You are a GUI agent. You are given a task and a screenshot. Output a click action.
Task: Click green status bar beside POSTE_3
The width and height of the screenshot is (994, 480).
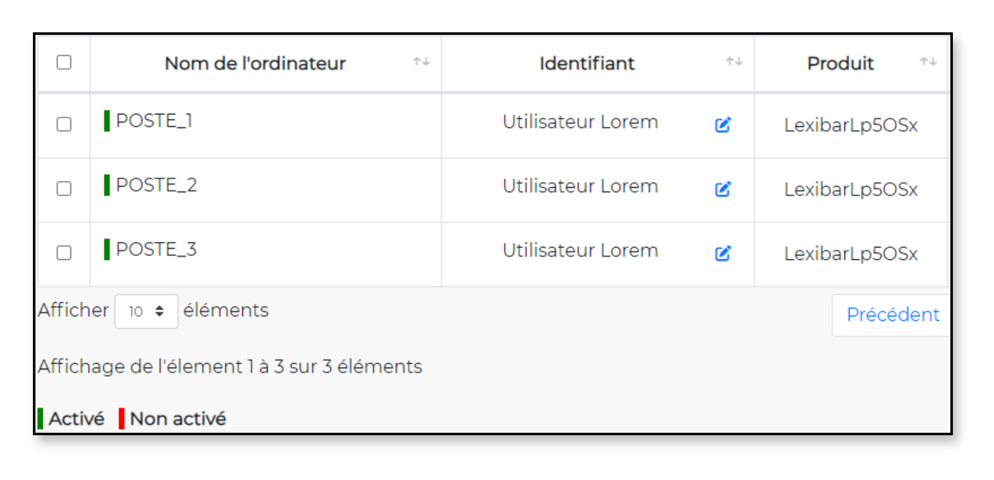[x=107, y=249]
